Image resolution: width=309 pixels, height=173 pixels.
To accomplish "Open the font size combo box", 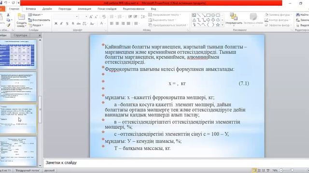I will [x=83, y=17].
